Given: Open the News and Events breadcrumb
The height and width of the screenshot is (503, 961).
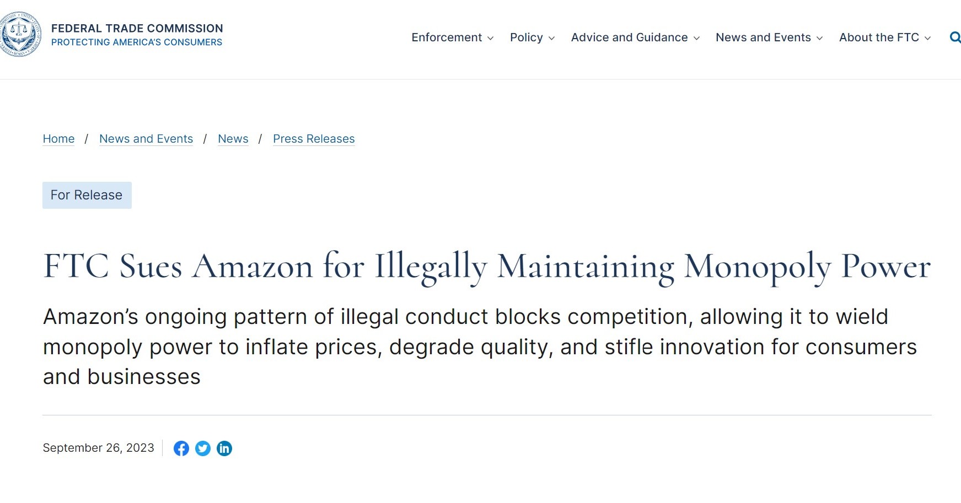Looking at the screenshot, I should coord(146,139).
